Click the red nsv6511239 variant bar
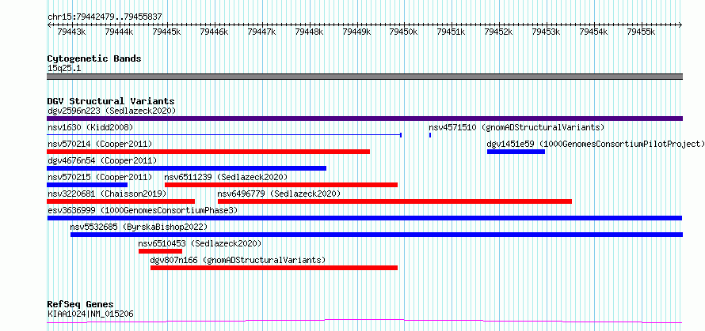Viewport: 705px width, 331px height. 281,185
